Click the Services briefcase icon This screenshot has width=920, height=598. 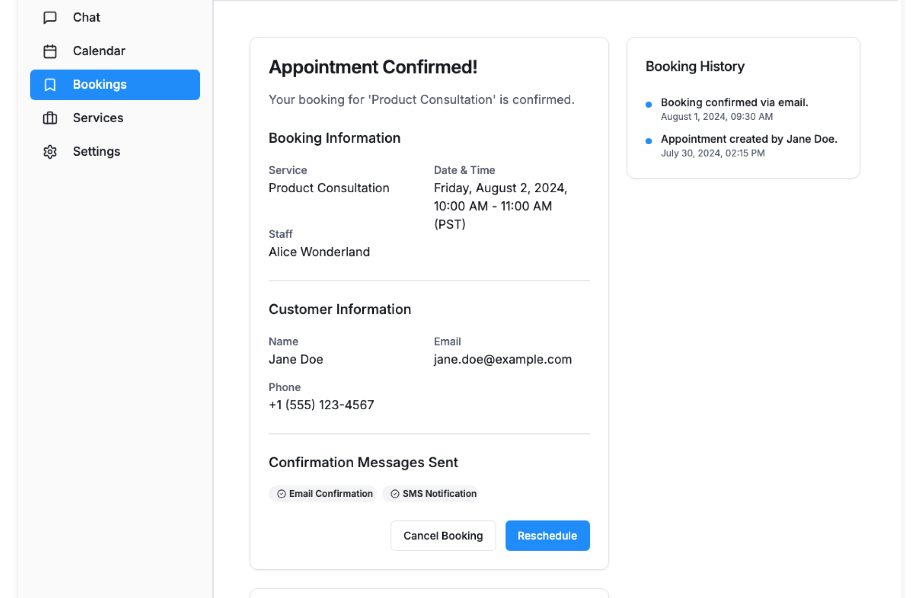(50, 118)
